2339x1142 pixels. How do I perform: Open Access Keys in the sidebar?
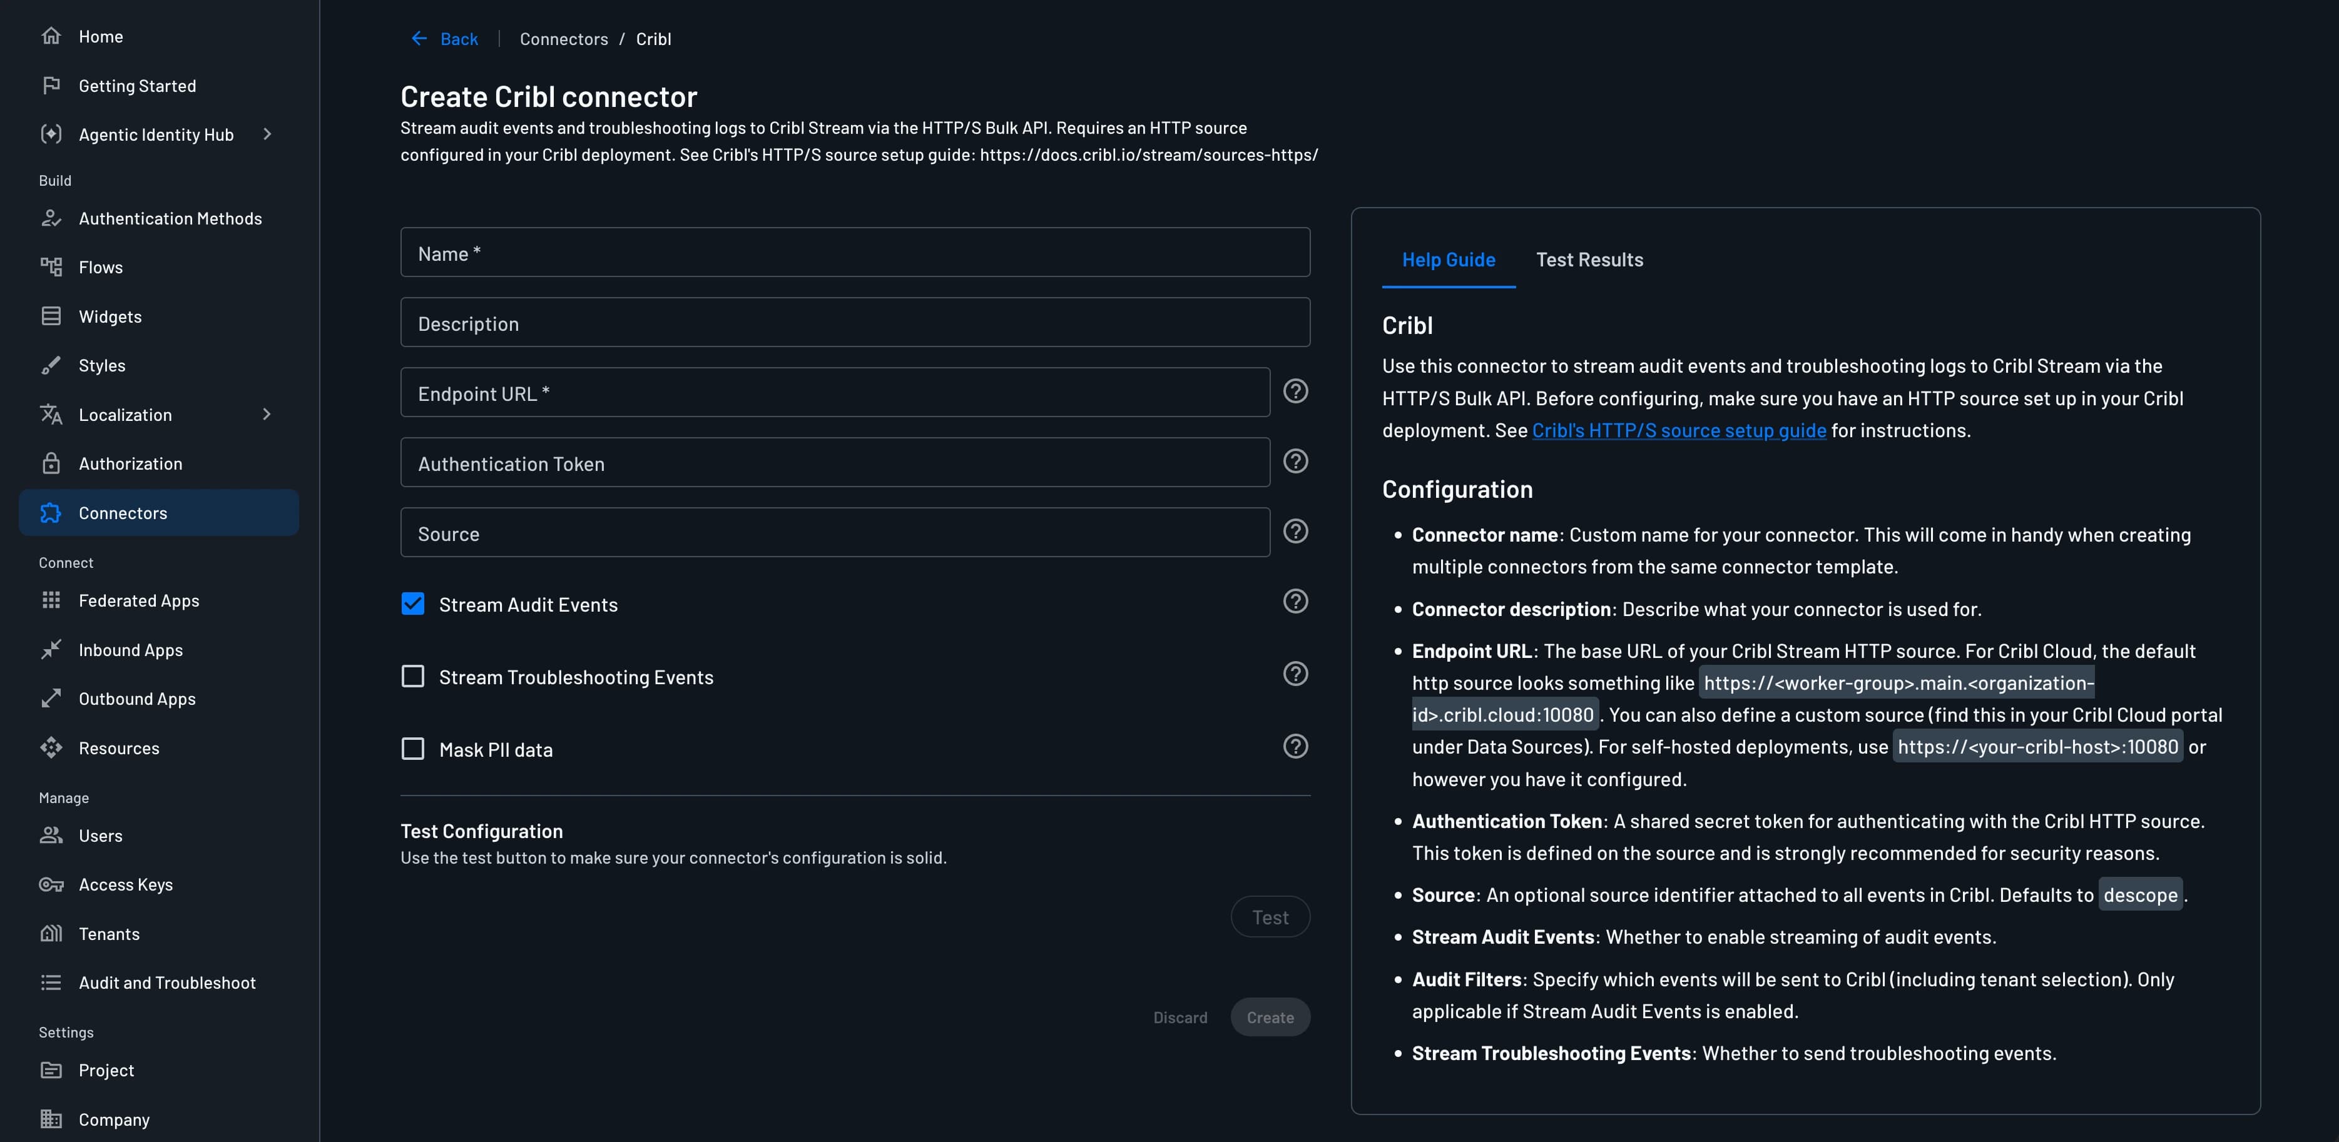pyautogui.click(x=159, y=884)
